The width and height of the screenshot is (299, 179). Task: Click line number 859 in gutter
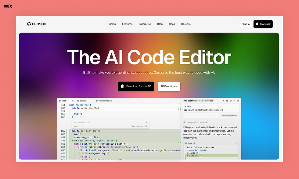[63, 131]
